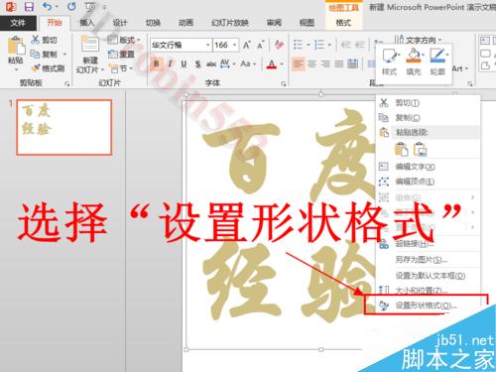Toggle Strikethrough abc formatting
This screenshot has width=496, height=372.
click(211, 63)
